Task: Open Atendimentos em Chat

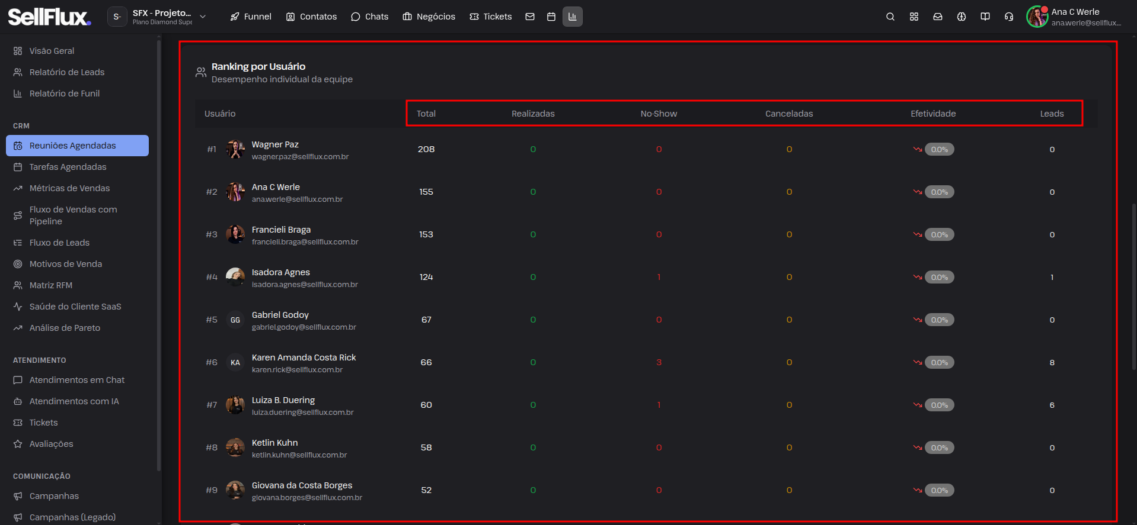Action: tap(77, 380)
